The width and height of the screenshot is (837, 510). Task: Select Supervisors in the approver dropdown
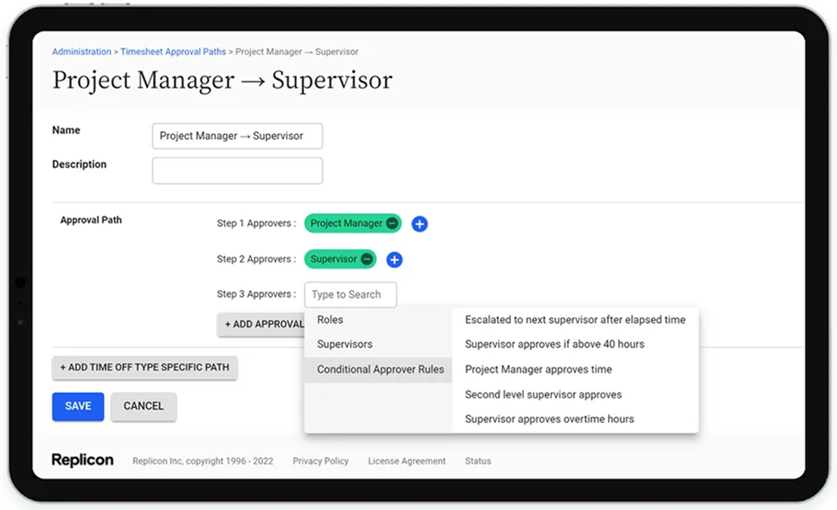(x=344, y=344)
